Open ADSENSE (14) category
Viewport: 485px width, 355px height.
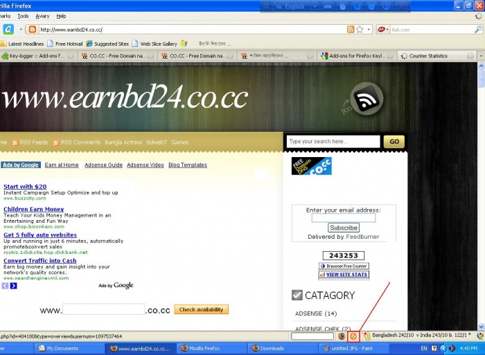[x=316, y=313]
